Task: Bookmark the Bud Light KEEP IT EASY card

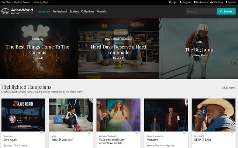Action: pyautogui.click(x=232, y=132)
